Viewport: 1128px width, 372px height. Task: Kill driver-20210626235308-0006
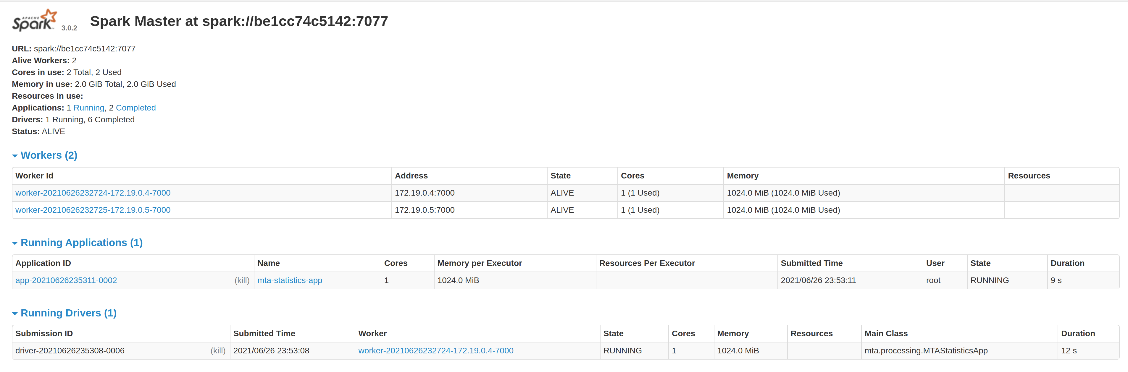[218, 351]
